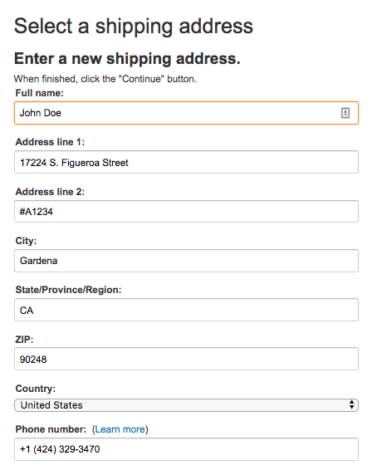Image resolution: width=377 pixels, height=470 pixels.
Task: Click the 'Address line 1:' label
Action: [x=50, y=142]
